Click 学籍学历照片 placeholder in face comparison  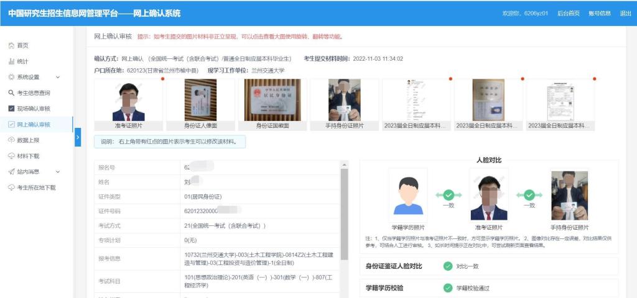coord(408,196)
